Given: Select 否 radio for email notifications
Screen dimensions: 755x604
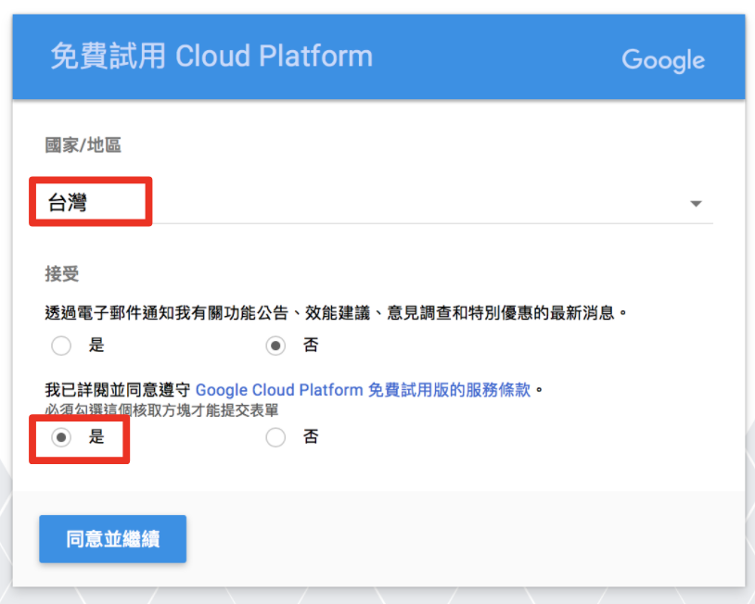Looking at the screenshot, I should (x=275, y=346).
